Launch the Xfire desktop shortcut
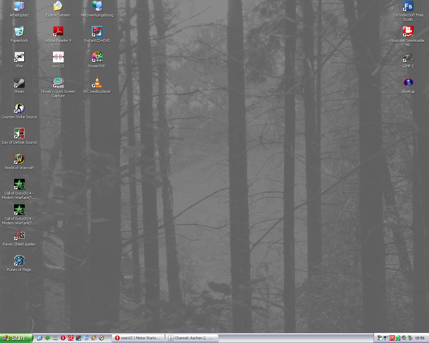 pos(19,60)
